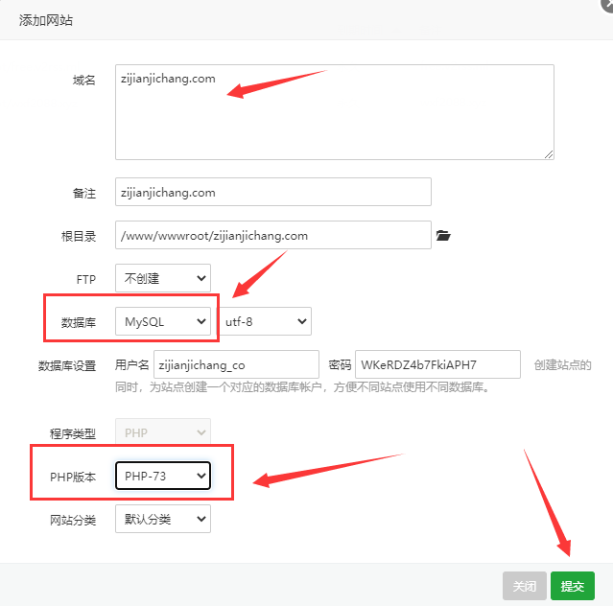Click the 网站分类 label
The height and width of the screenshot is (606, 613).
pyautogui.click(x=73, y=520)
